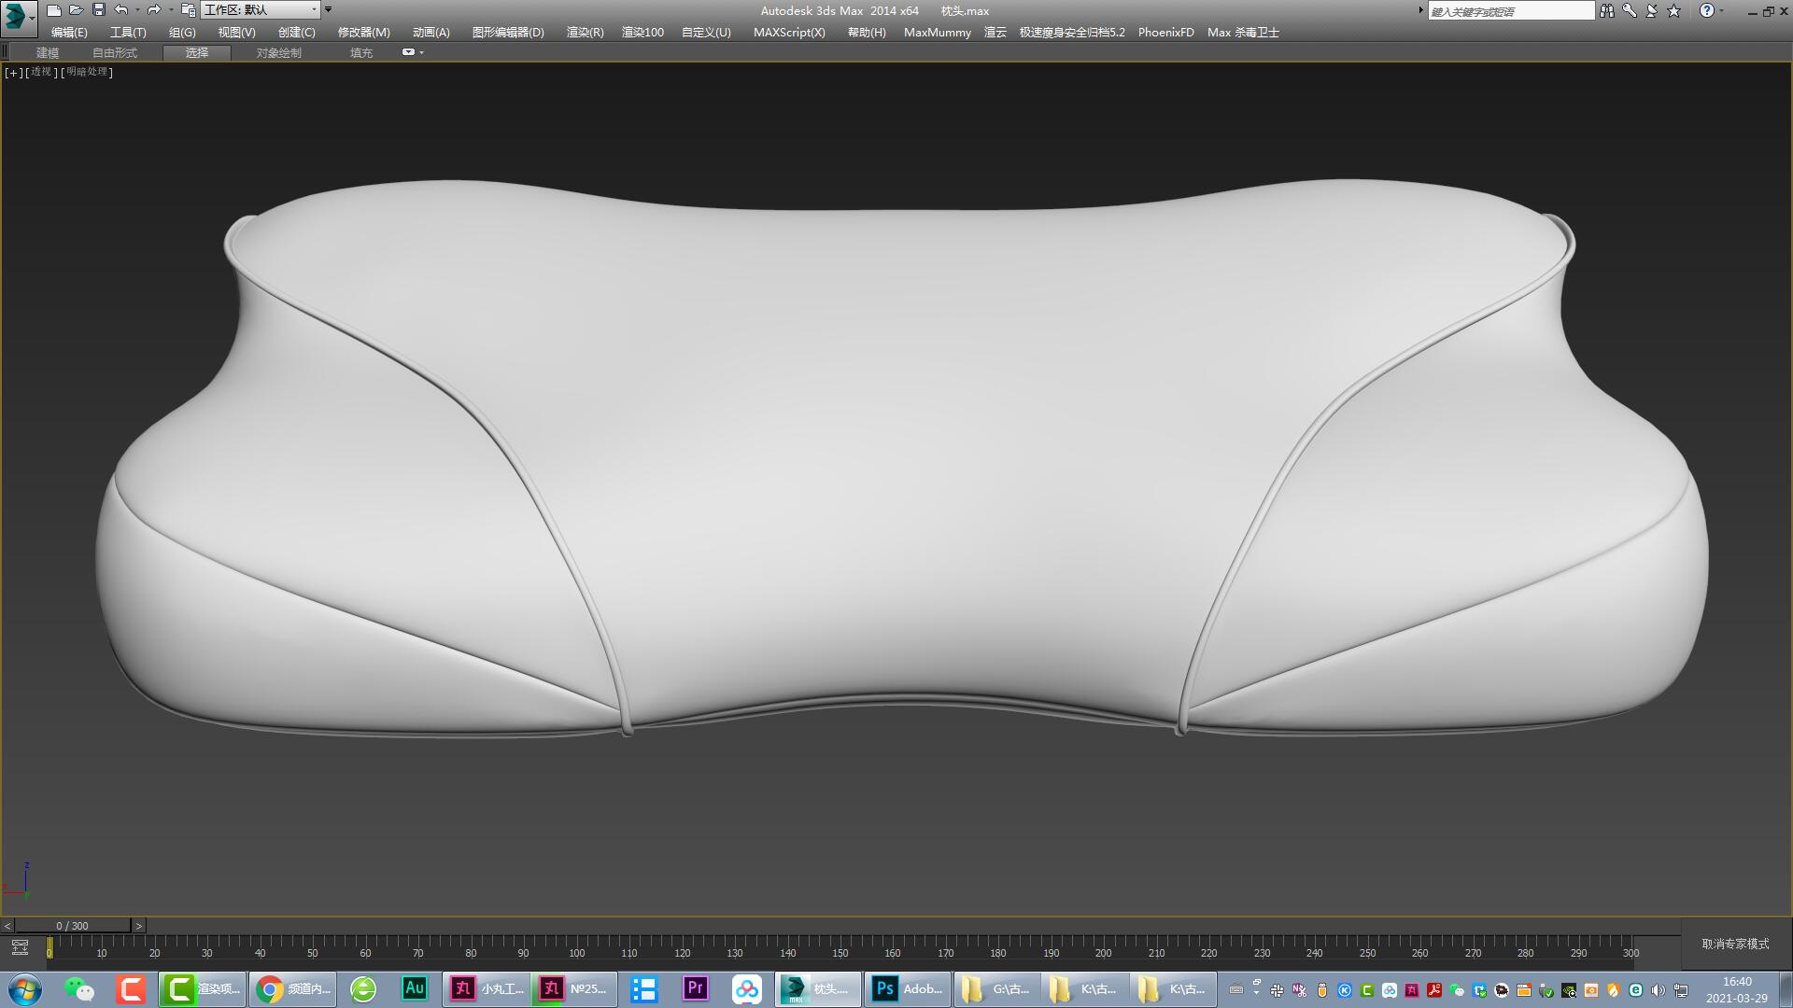Undo the last action
The image size is (1793, 1008).
click(x=121, y=10)
